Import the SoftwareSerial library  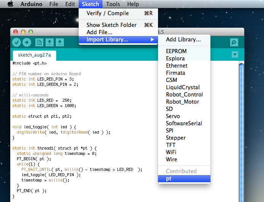click(184, 123)
